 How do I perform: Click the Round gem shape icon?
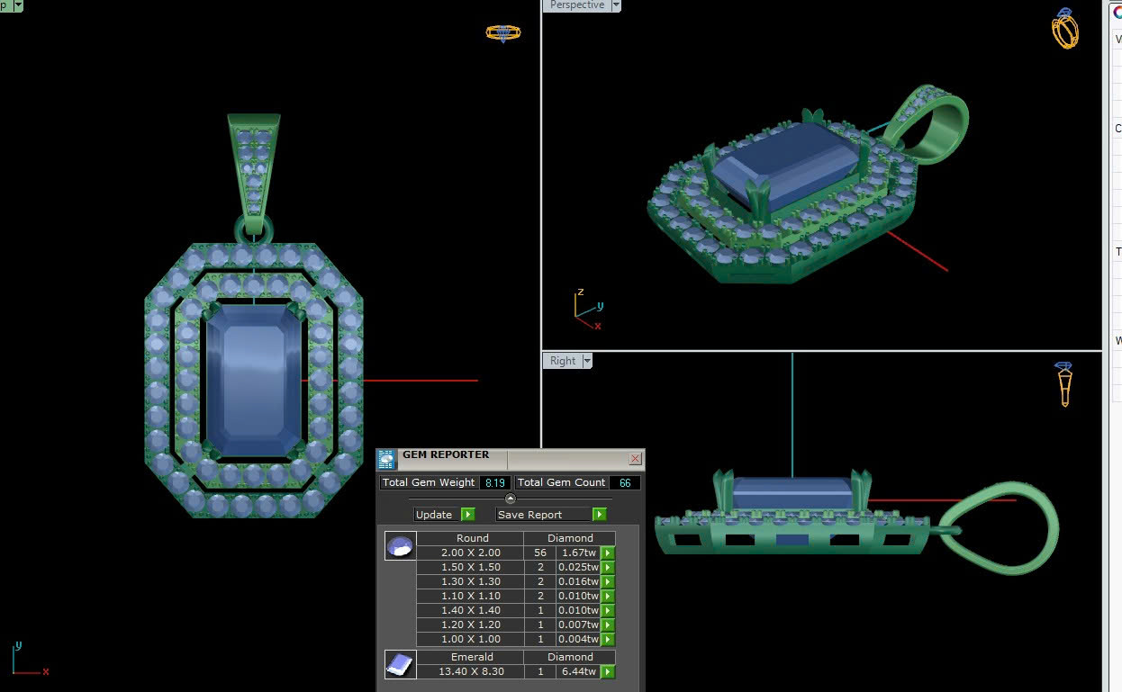[x=401, y=545]
